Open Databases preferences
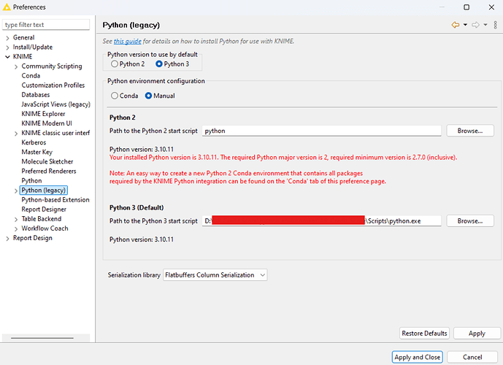Image resolution: width=503 pixels, height=365 pixels. pos(36,95)
